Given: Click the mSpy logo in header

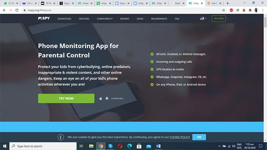Looking at the screenshot, I should point(44,18).
